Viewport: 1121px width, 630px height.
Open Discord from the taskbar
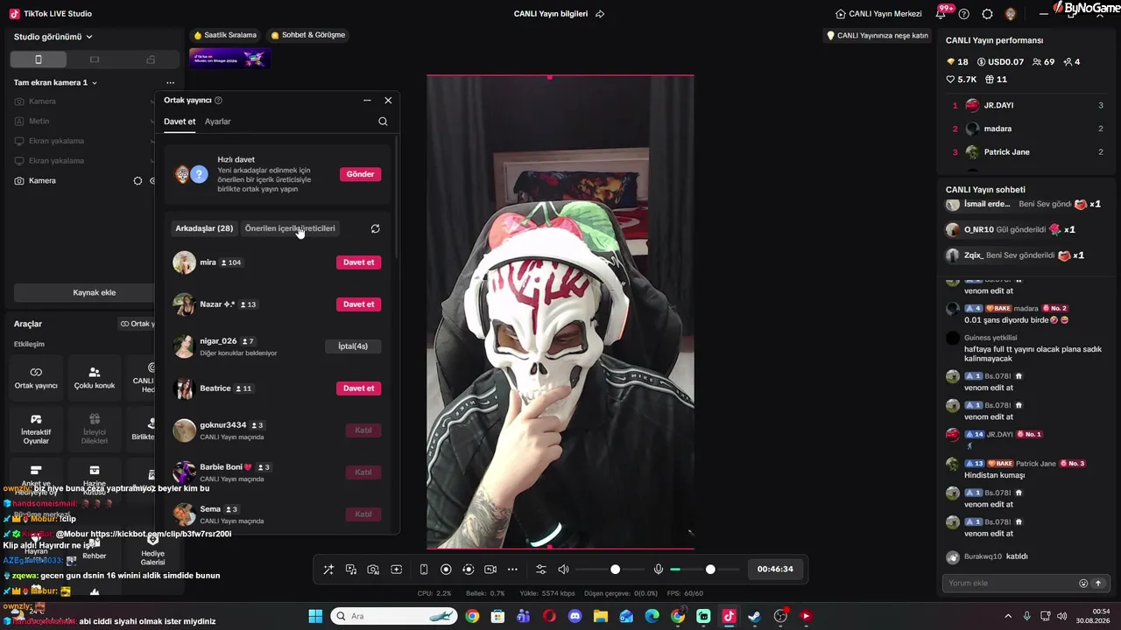click(x=575, y=616)
